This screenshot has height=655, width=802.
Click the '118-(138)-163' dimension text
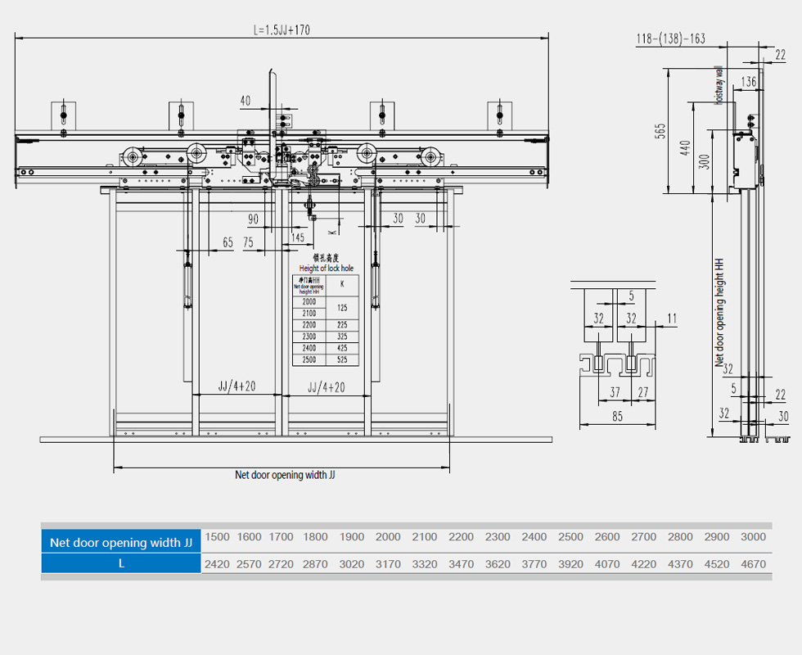[670, 38]
